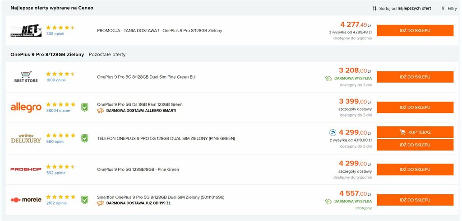Open OnePlus 9 Pro Pine Green EU offer
This screenshot has height=221, width=462.
146,77
